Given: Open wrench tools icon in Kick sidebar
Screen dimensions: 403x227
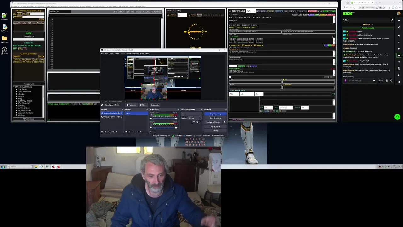Looking at the screenshot, I should tap(399, 75).
